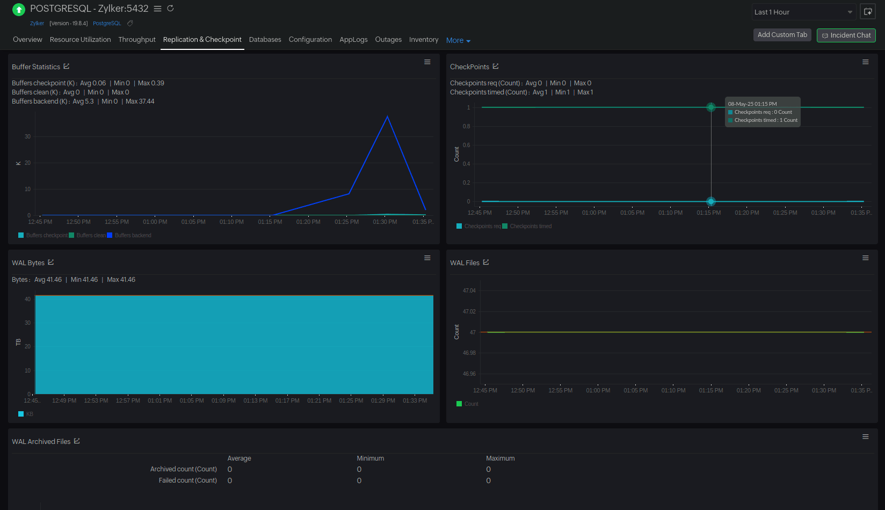885x510 pixels.
Task: Open Buffer Statistics chart options menu
Action: click(427, 62)
